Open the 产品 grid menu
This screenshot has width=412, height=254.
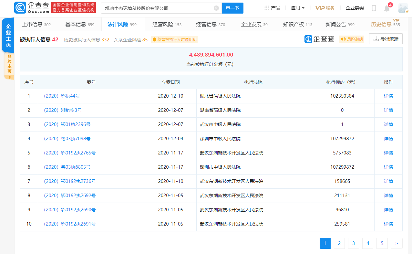[272, 8]
